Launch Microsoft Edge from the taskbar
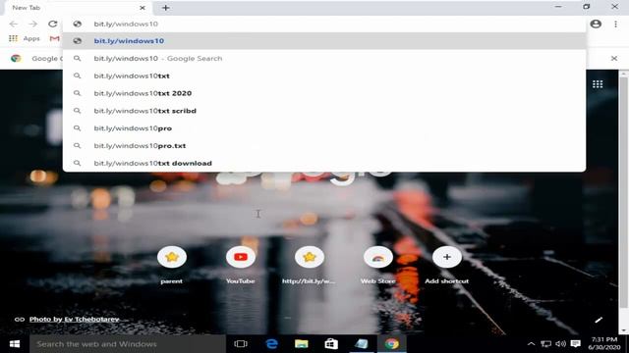The height and width of the screenshot is (353, 629). (271, 344)
